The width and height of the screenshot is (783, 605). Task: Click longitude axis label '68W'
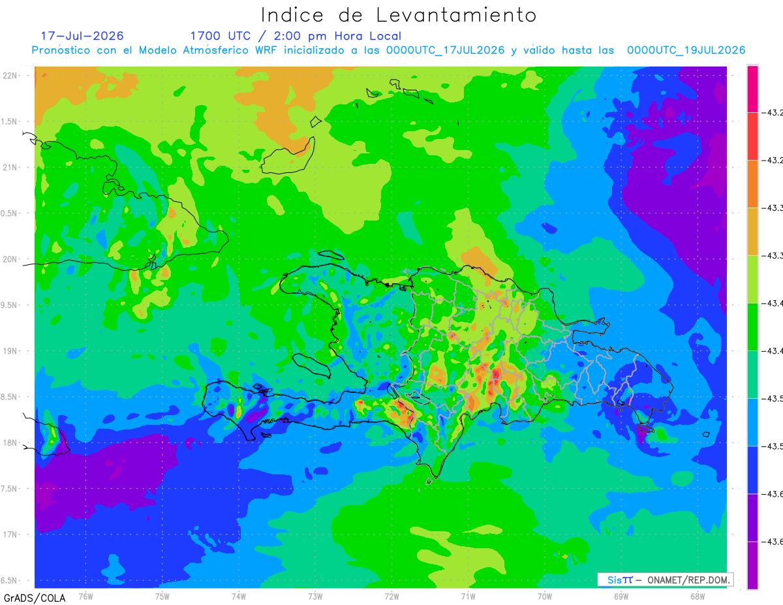pos(698,597)
